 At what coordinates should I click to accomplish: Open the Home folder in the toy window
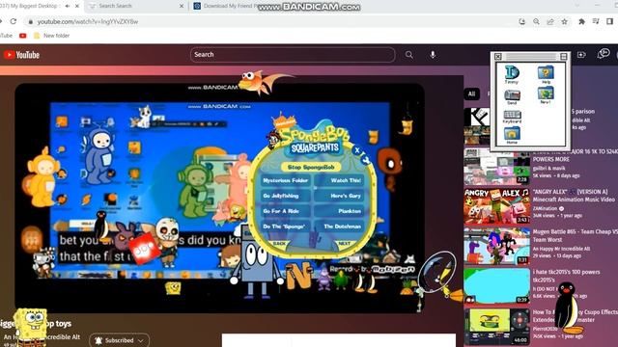click(x=512, y=135)
